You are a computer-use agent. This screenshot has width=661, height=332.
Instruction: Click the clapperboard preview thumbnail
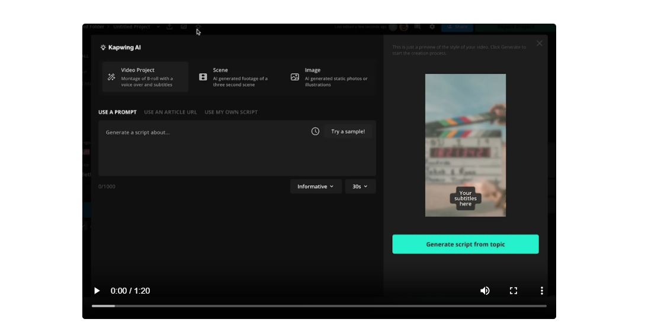click(x=466, y=145)
